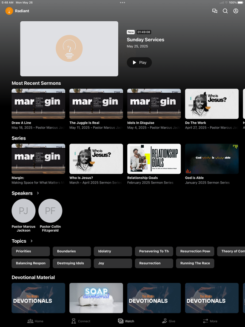Select the Boundaries topic chip
Viewport: 245px width, 327px height.
pos(71,251)
